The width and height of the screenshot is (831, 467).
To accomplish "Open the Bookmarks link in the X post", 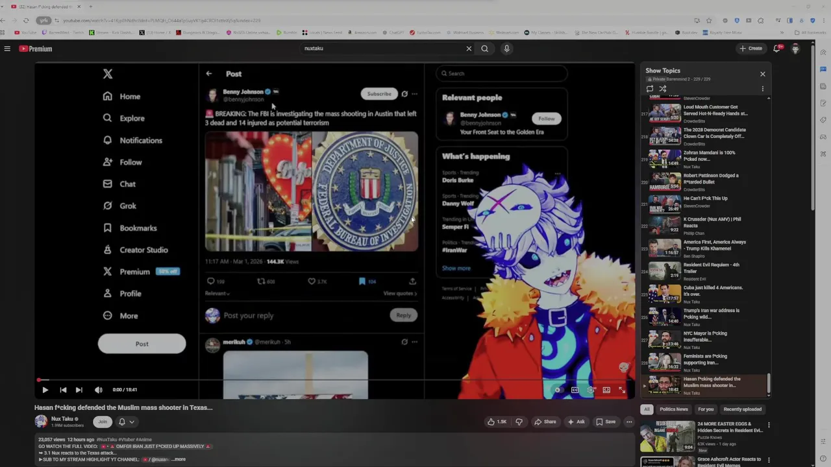I will 129,228.
